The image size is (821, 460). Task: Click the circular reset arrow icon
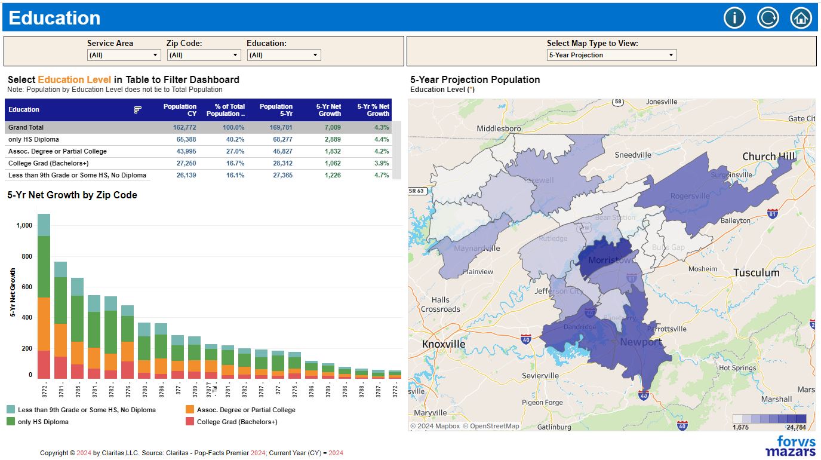tap(768, 18)
